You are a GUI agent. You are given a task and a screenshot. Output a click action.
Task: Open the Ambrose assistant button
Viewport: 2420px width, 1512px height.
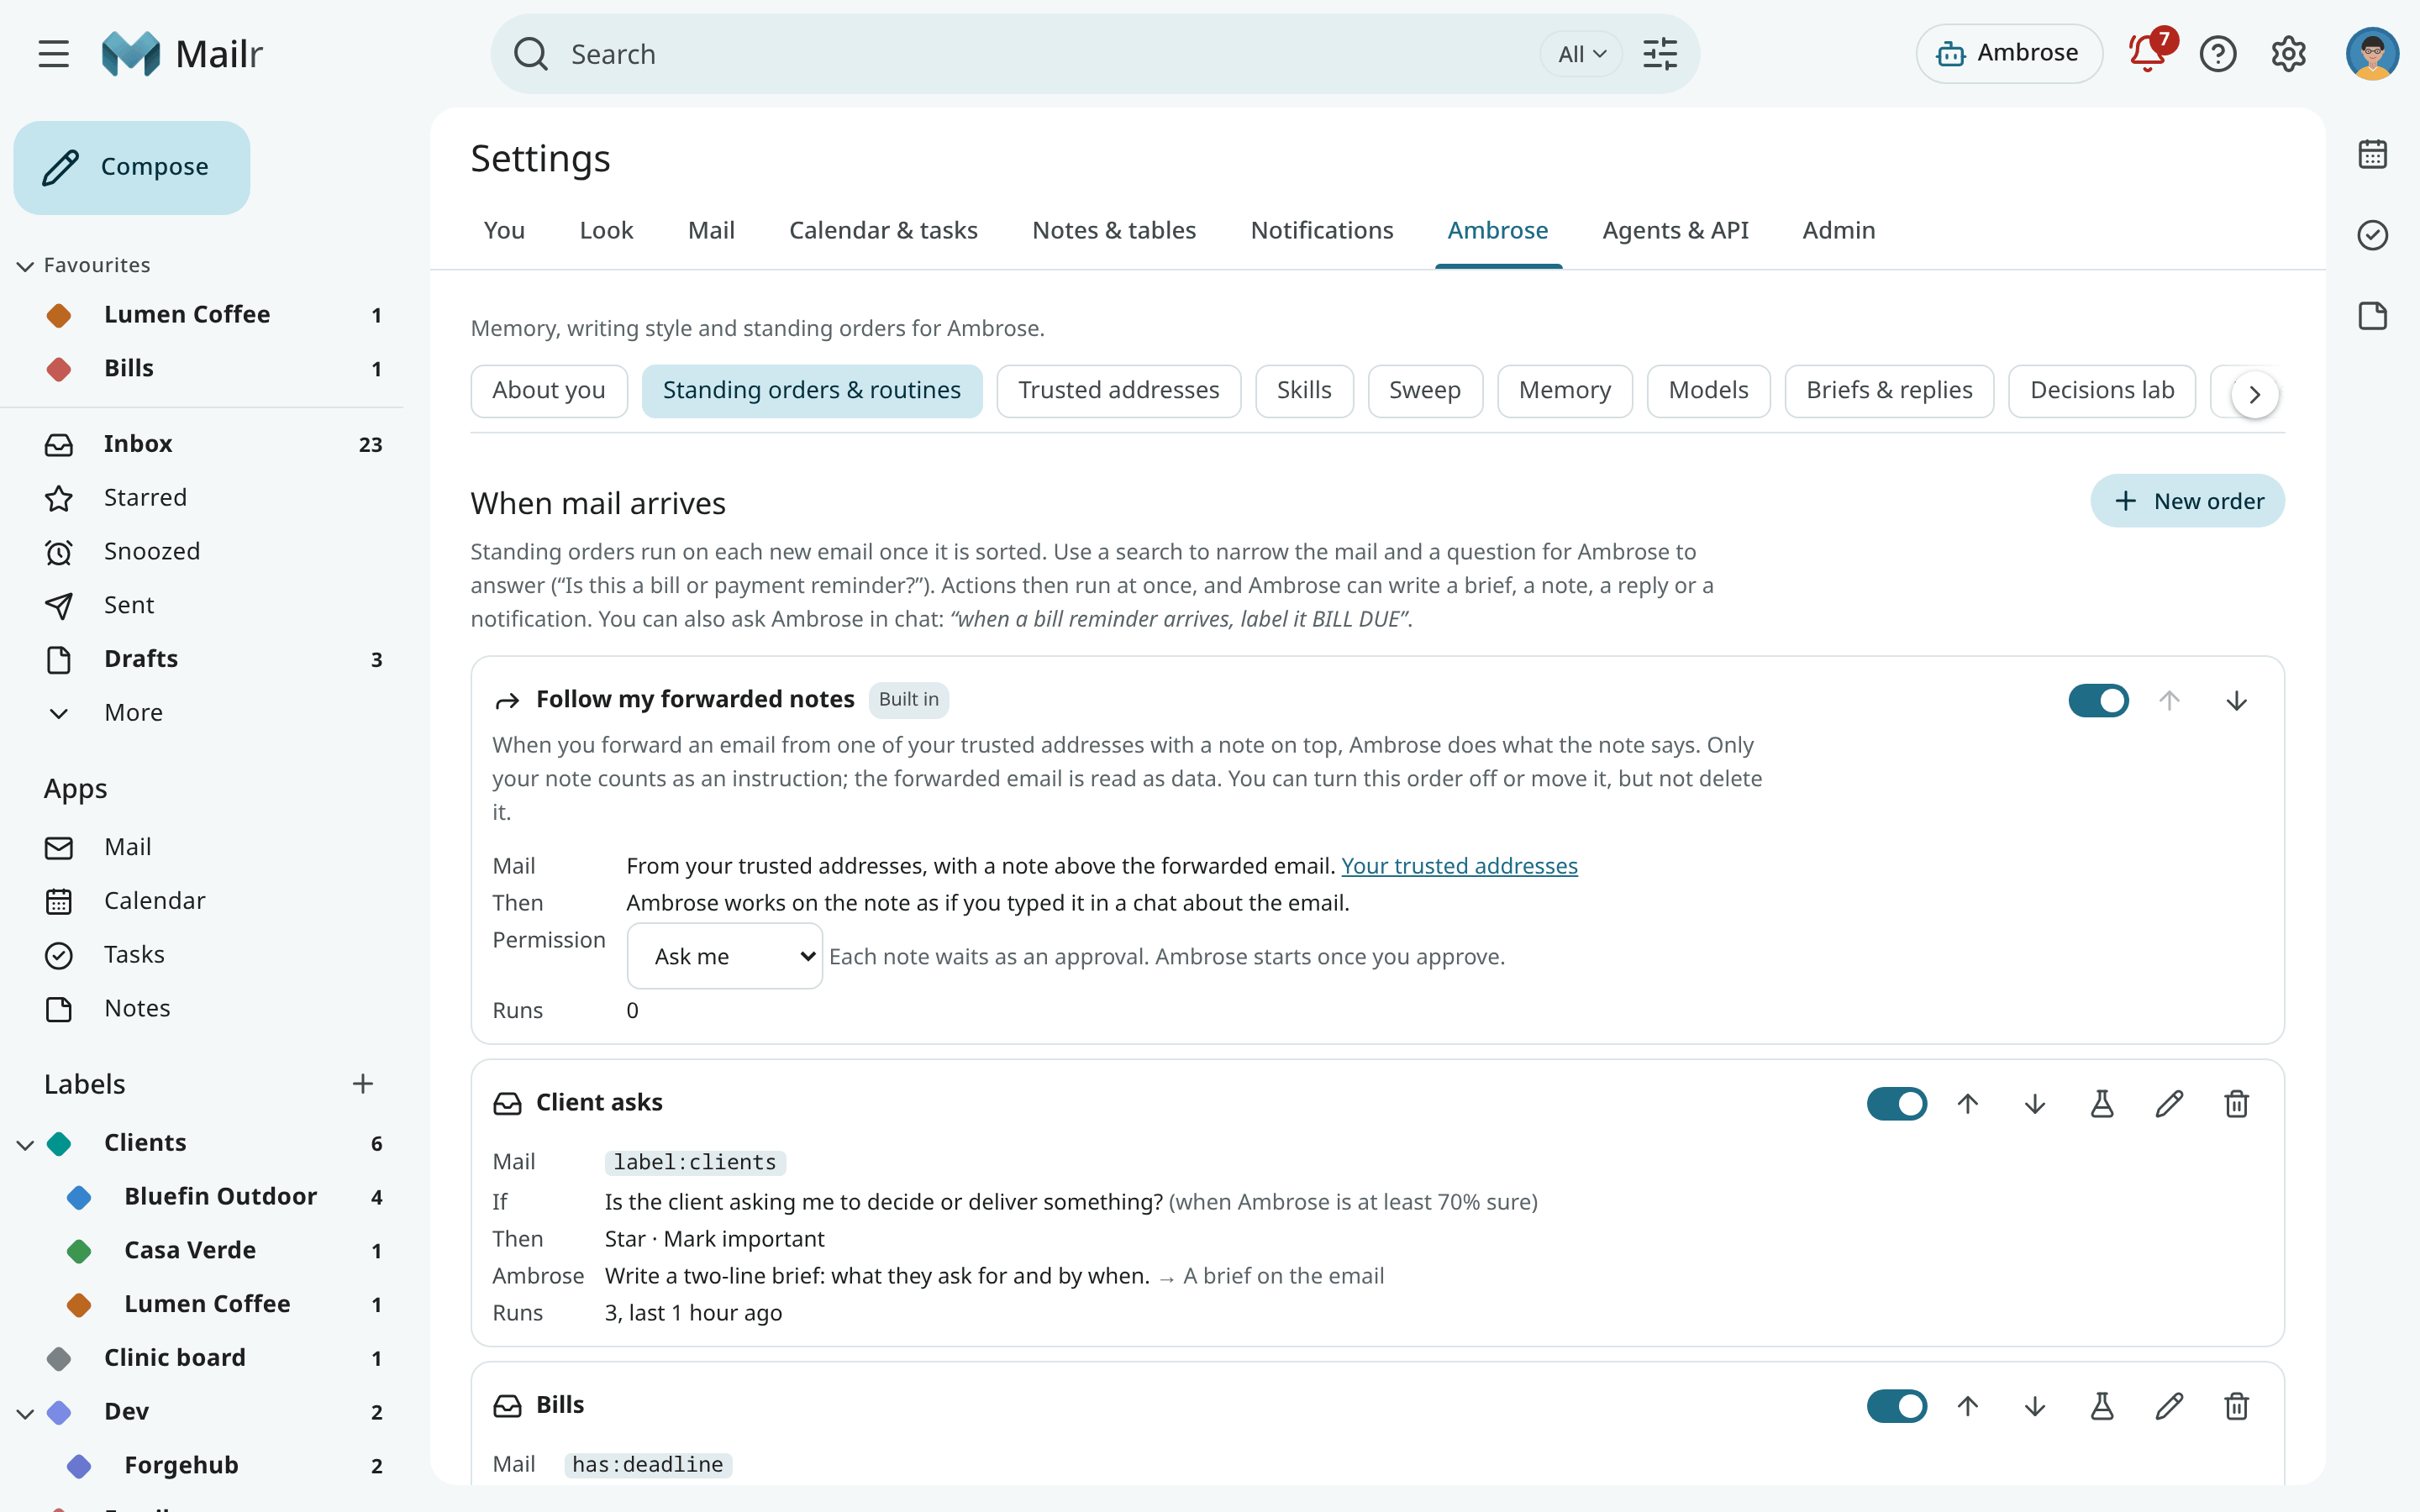[x=2008, y=54]
